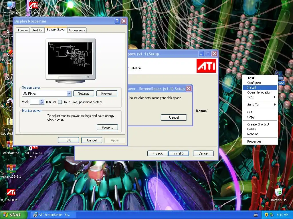Expand the Send To submenu
293x219 pixels.
pos(260,105)
